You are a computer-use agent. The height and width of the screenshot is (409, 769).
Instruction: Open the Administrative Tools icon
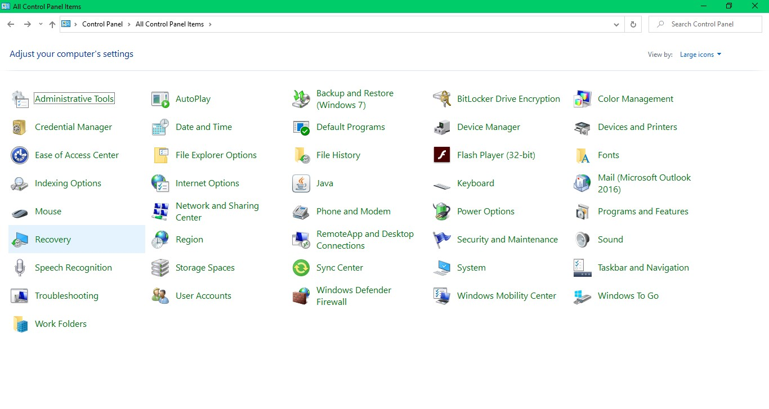pos(20,99)
